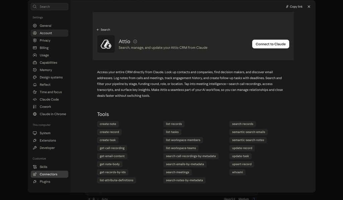
Task: Click the Usage gauge icon
Action: 35,55
